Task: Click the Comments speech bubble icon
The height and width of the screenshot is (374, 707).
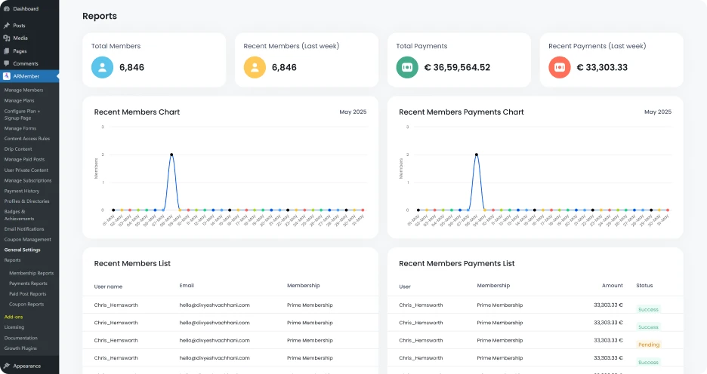Action: pyautogui.click(x=7, y=63)
